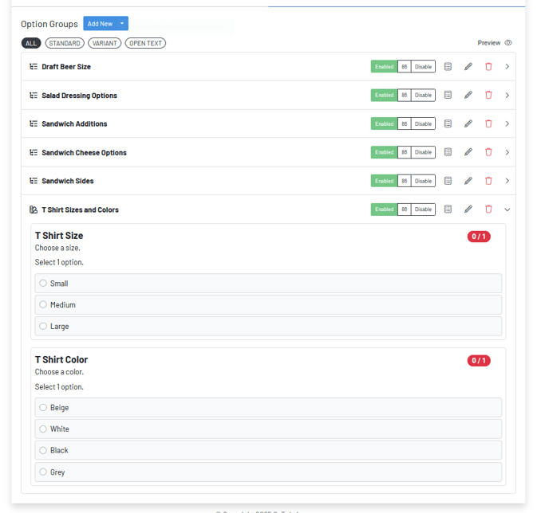Click trash icon for Sandwich Sides
Image resolution: width=549 pixels, height=513 pixels.
(488, 181)
